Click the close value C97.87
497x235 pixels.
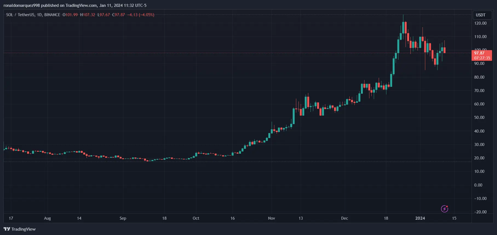tap(119, 15)
